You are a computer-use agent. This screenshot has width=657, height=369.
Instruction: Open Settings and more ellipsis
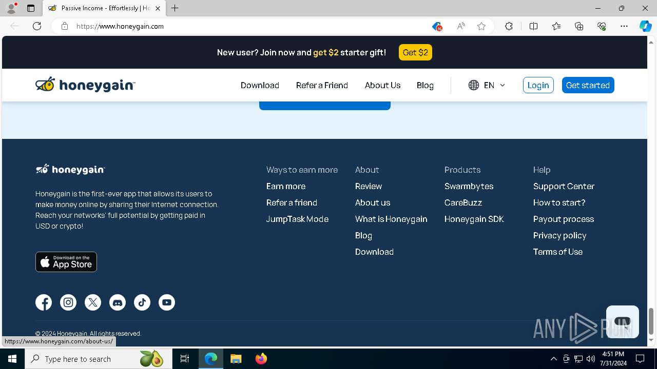click(624, 26)
